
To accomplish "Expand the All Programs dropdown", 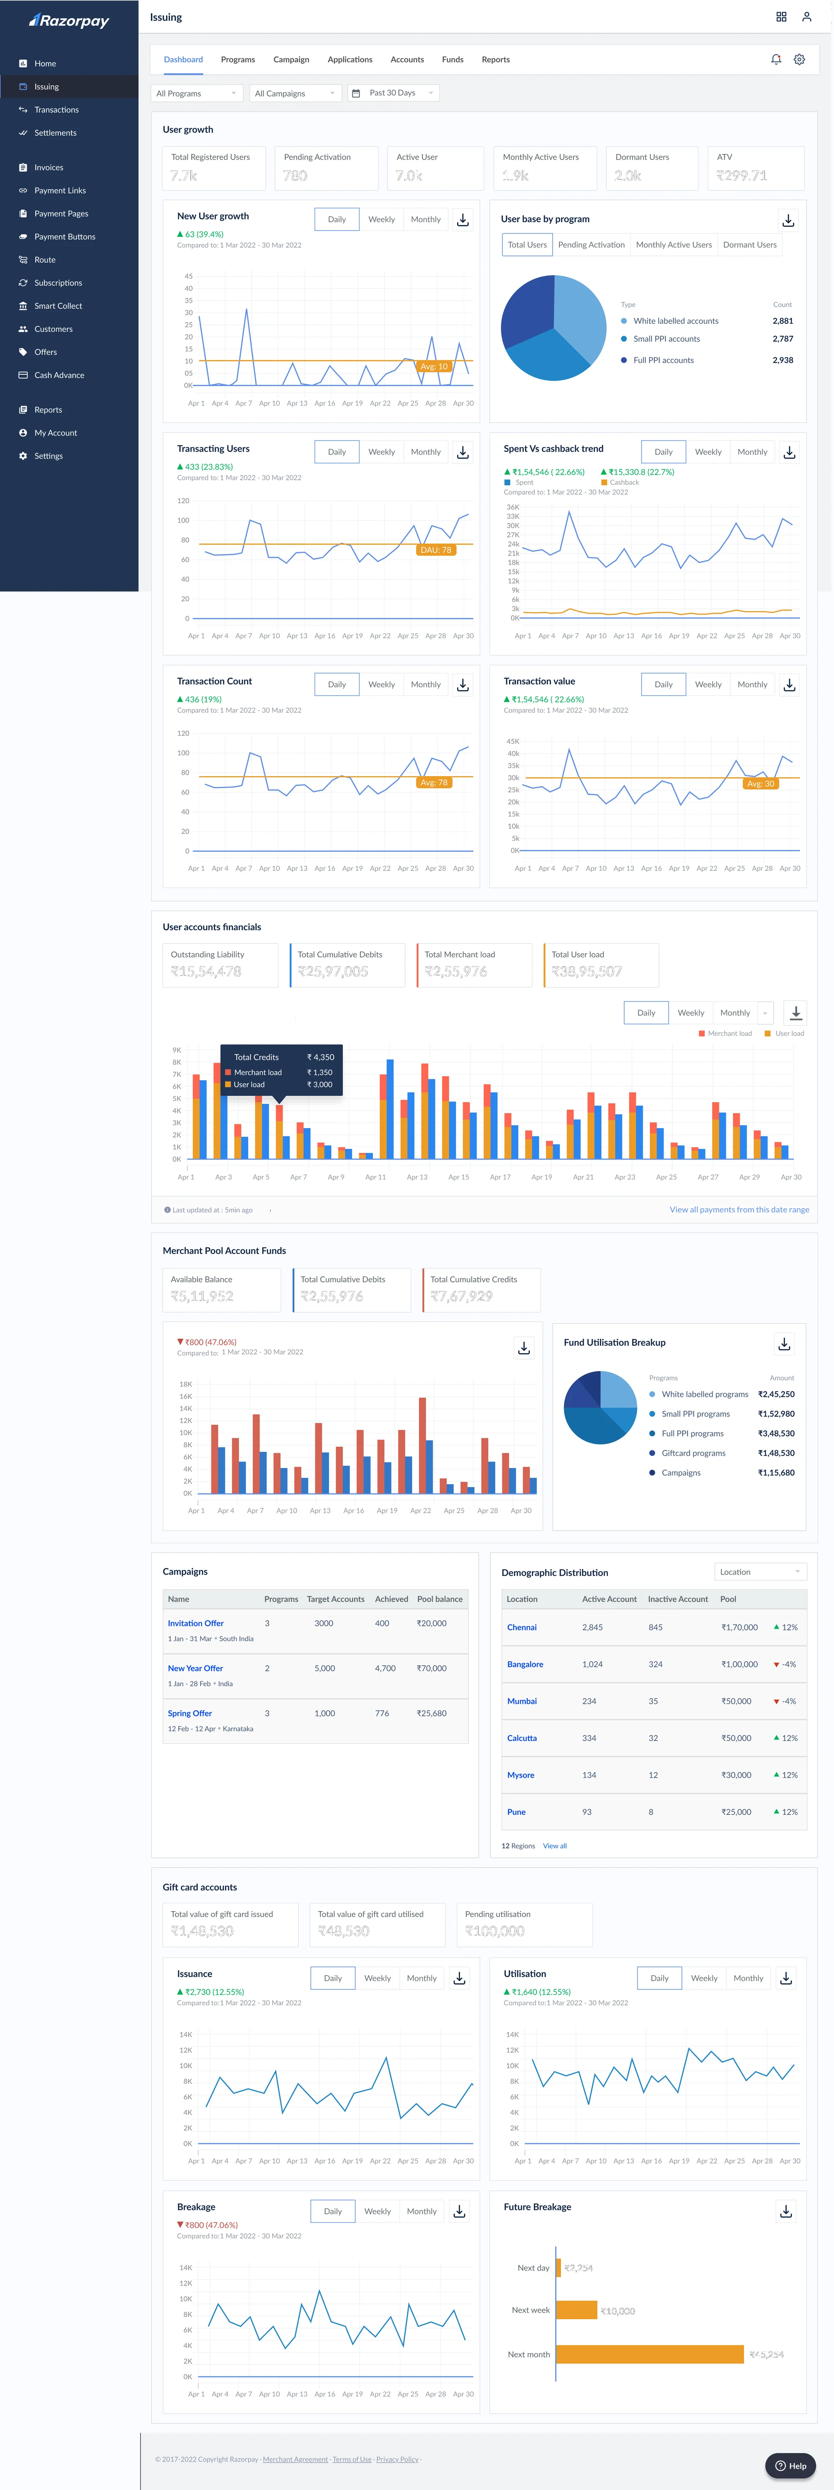I will (x=197, y=94).
